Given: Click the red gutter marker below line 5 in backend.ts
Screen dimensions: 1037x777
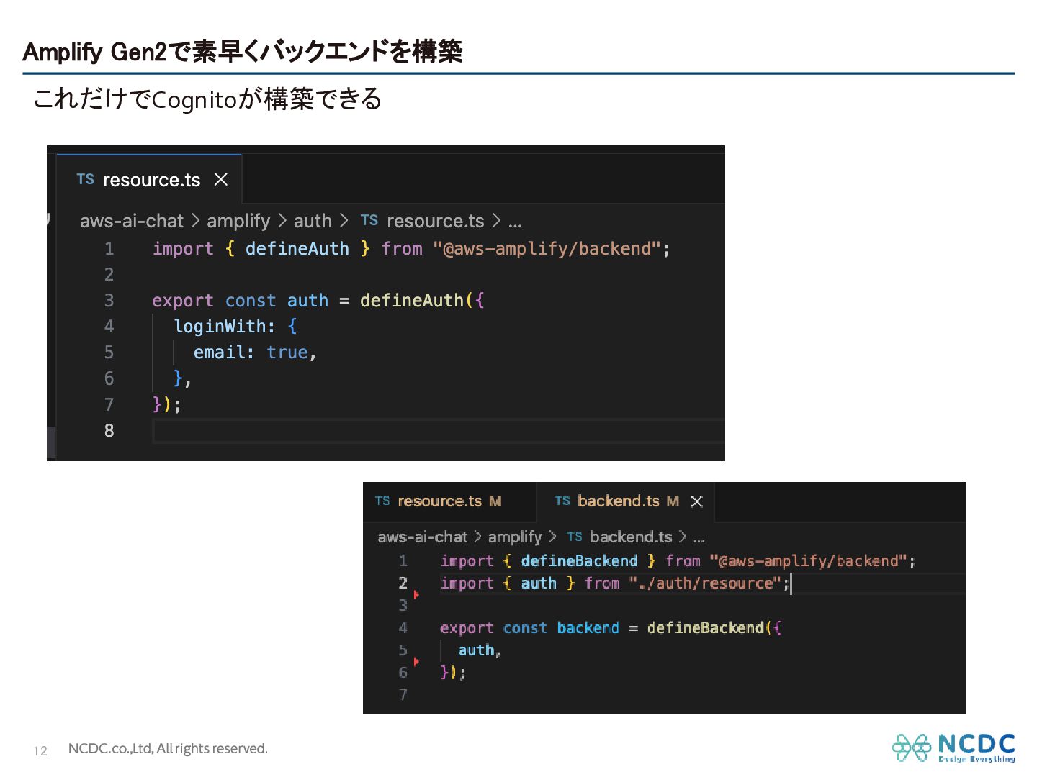Looking at the screenshot, I should pyautogui.click(x=416, y=661).
